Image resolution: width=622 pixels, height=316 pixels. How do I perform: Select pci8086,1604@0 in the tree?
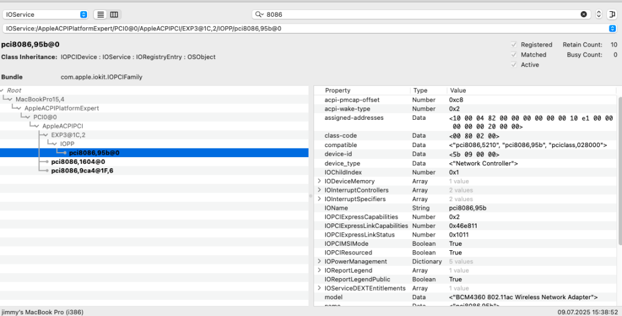pos(78,161)
